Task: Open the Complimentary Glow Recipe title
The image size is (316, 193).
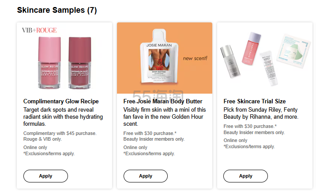Action: (61, 101)
